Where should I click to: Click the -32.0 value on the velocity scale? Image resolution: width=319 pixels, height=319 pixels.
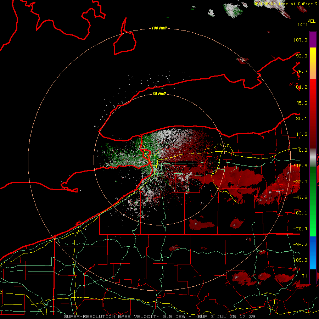pos(300,182)
